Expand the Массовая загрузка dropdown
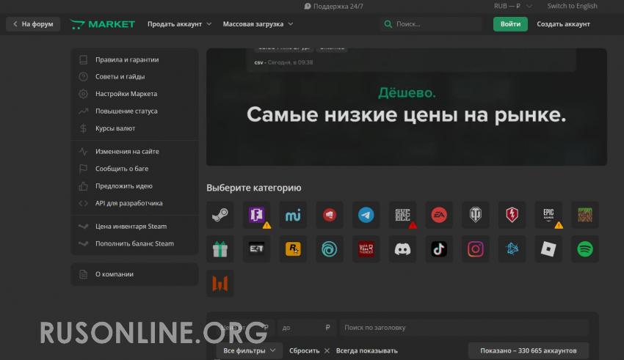The width and height of the screenshot is (624, 360). point(258,24)
